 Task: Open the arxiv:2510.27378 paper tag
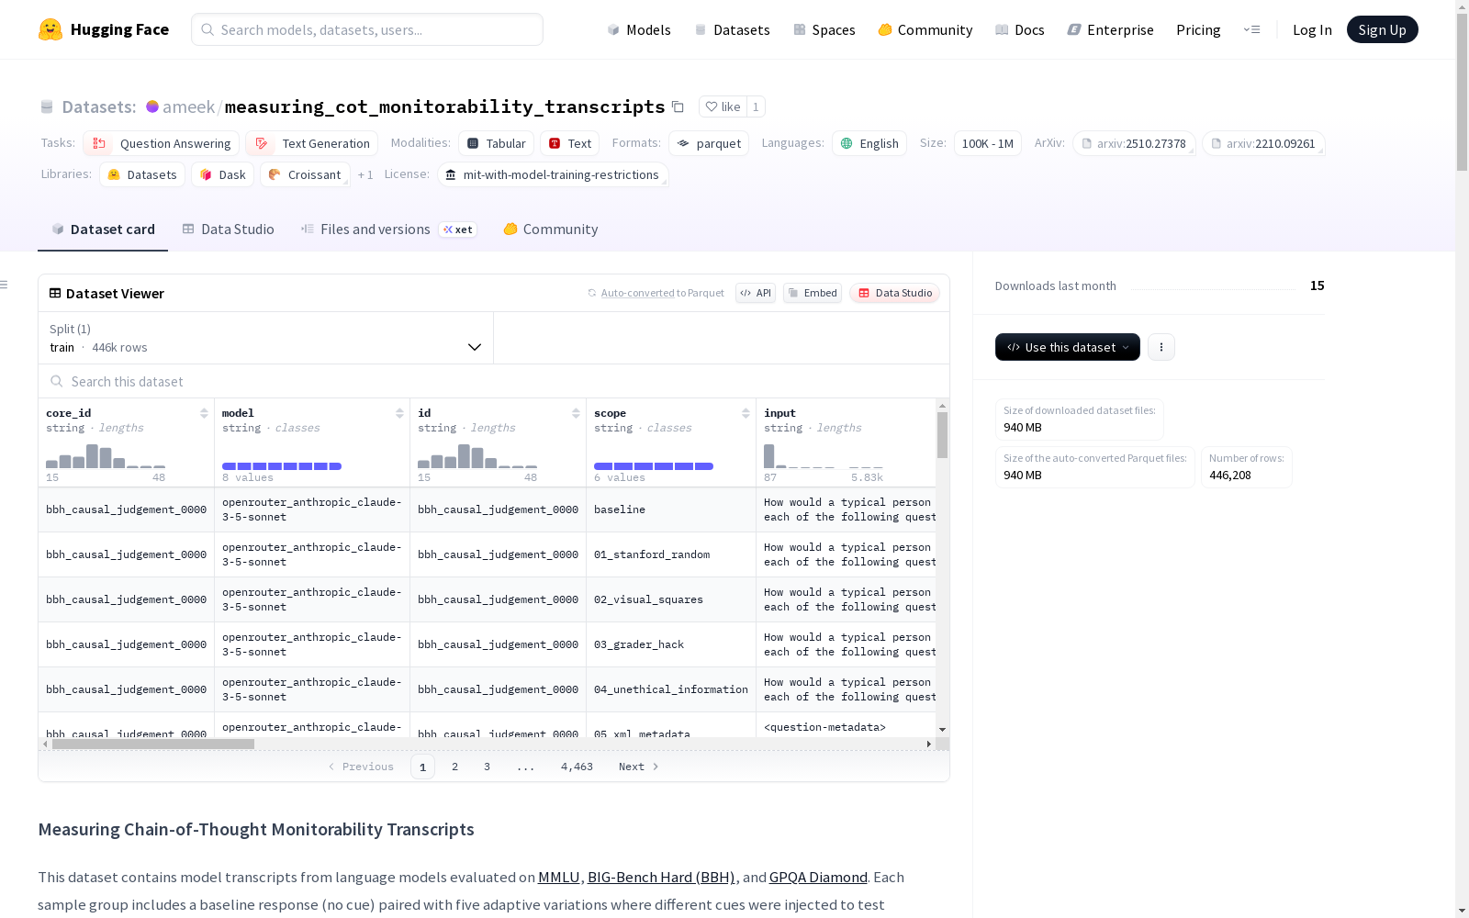1134,143
